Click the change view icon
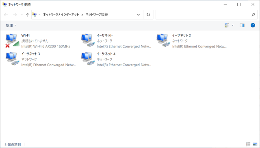The width and height of the screenshot is (260, 148). point(227,25)
